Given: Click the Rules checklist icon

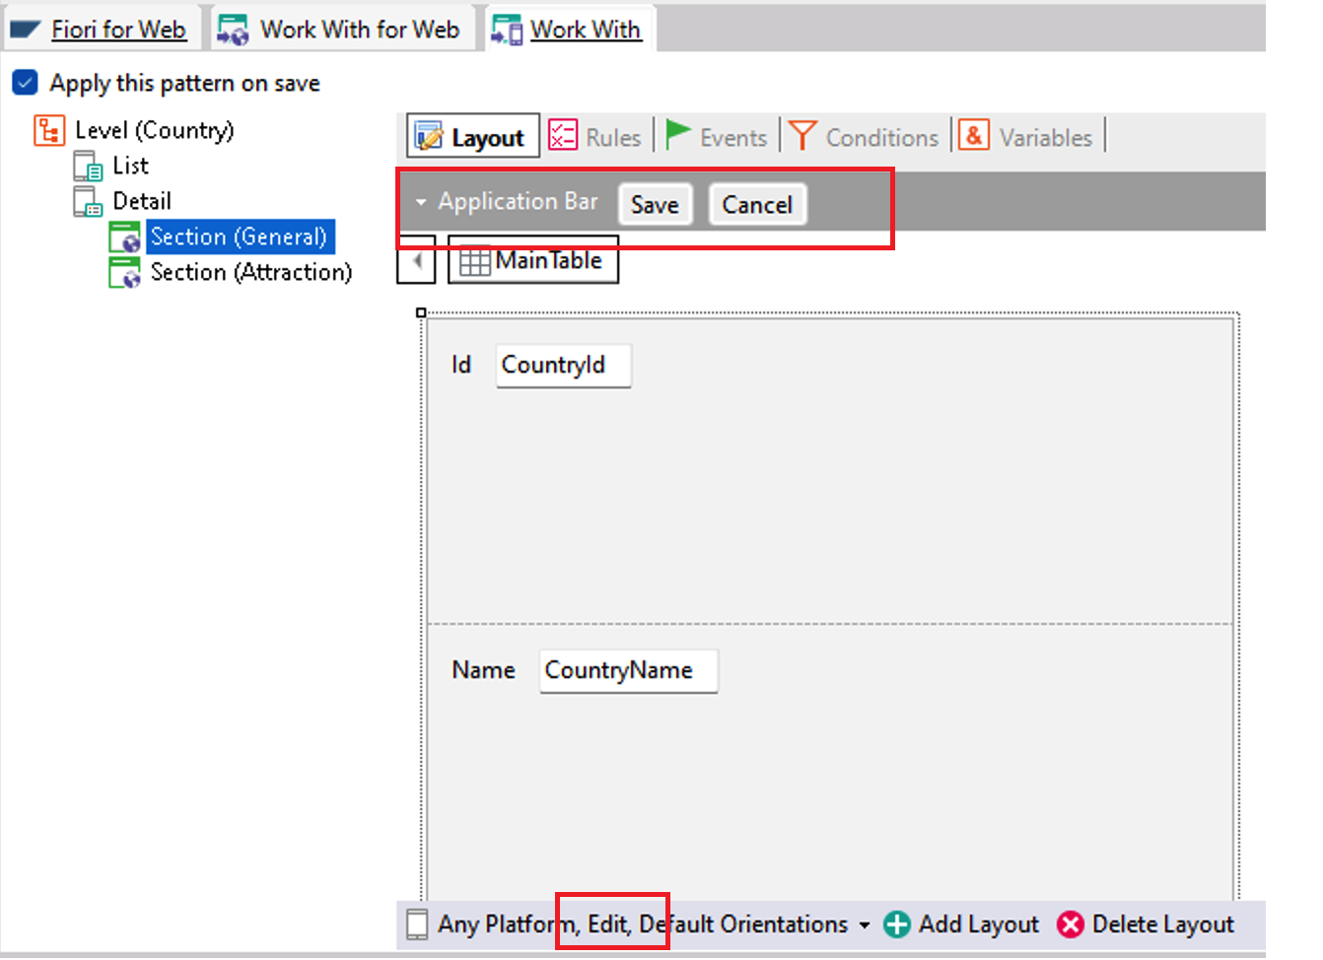Looking at the screenshot, I should (x=563, y=135).
